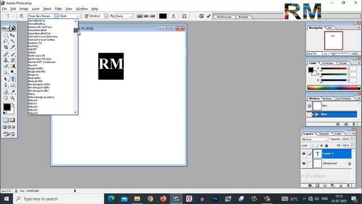
Task: Select the Path Selection tool
Action: [6, 79]
